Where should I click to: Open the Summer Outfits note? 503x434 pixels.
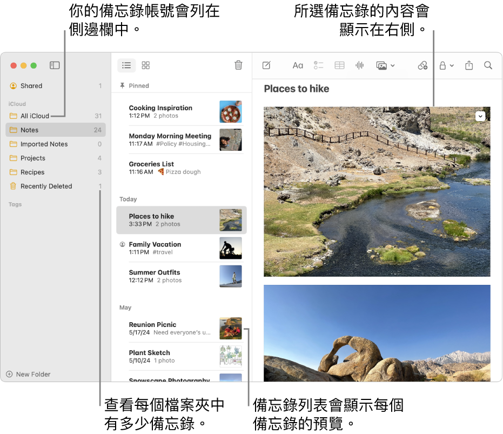[181, 276]
